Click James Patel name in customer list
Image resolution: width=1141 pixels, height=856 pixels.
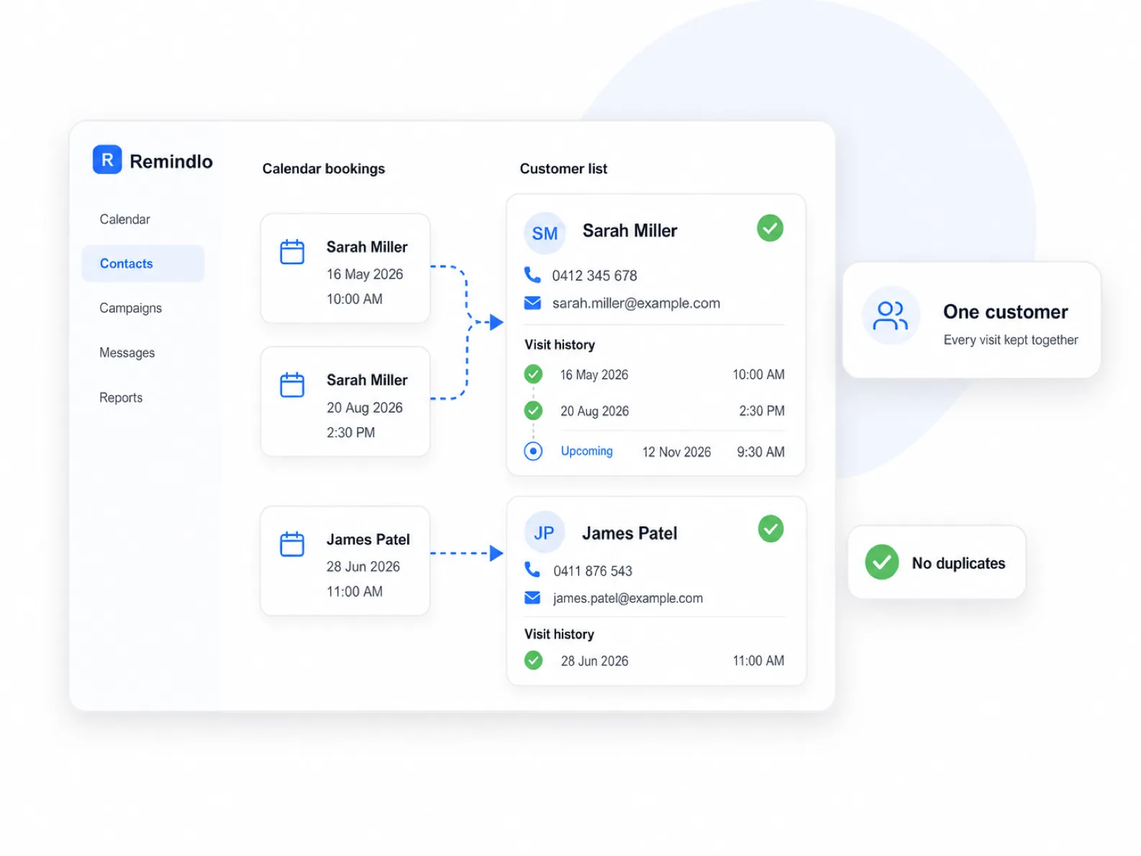pyautogui.click(x=629, y=533)
